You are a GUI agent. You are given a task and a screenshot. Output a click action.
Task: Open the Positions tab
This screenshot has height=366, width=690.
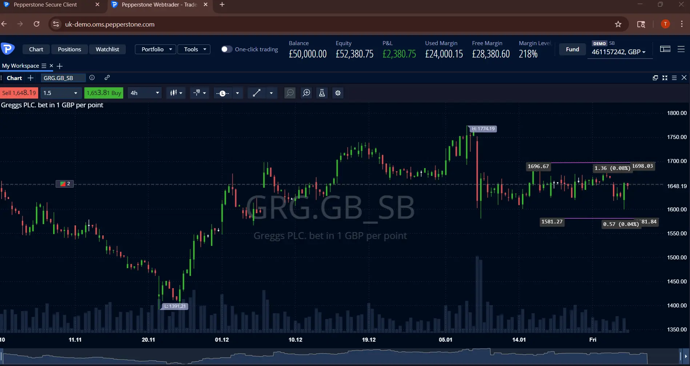point(69,49)
